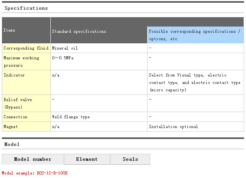
Task: Click the Installation optional cell
Action: [173, 126]
